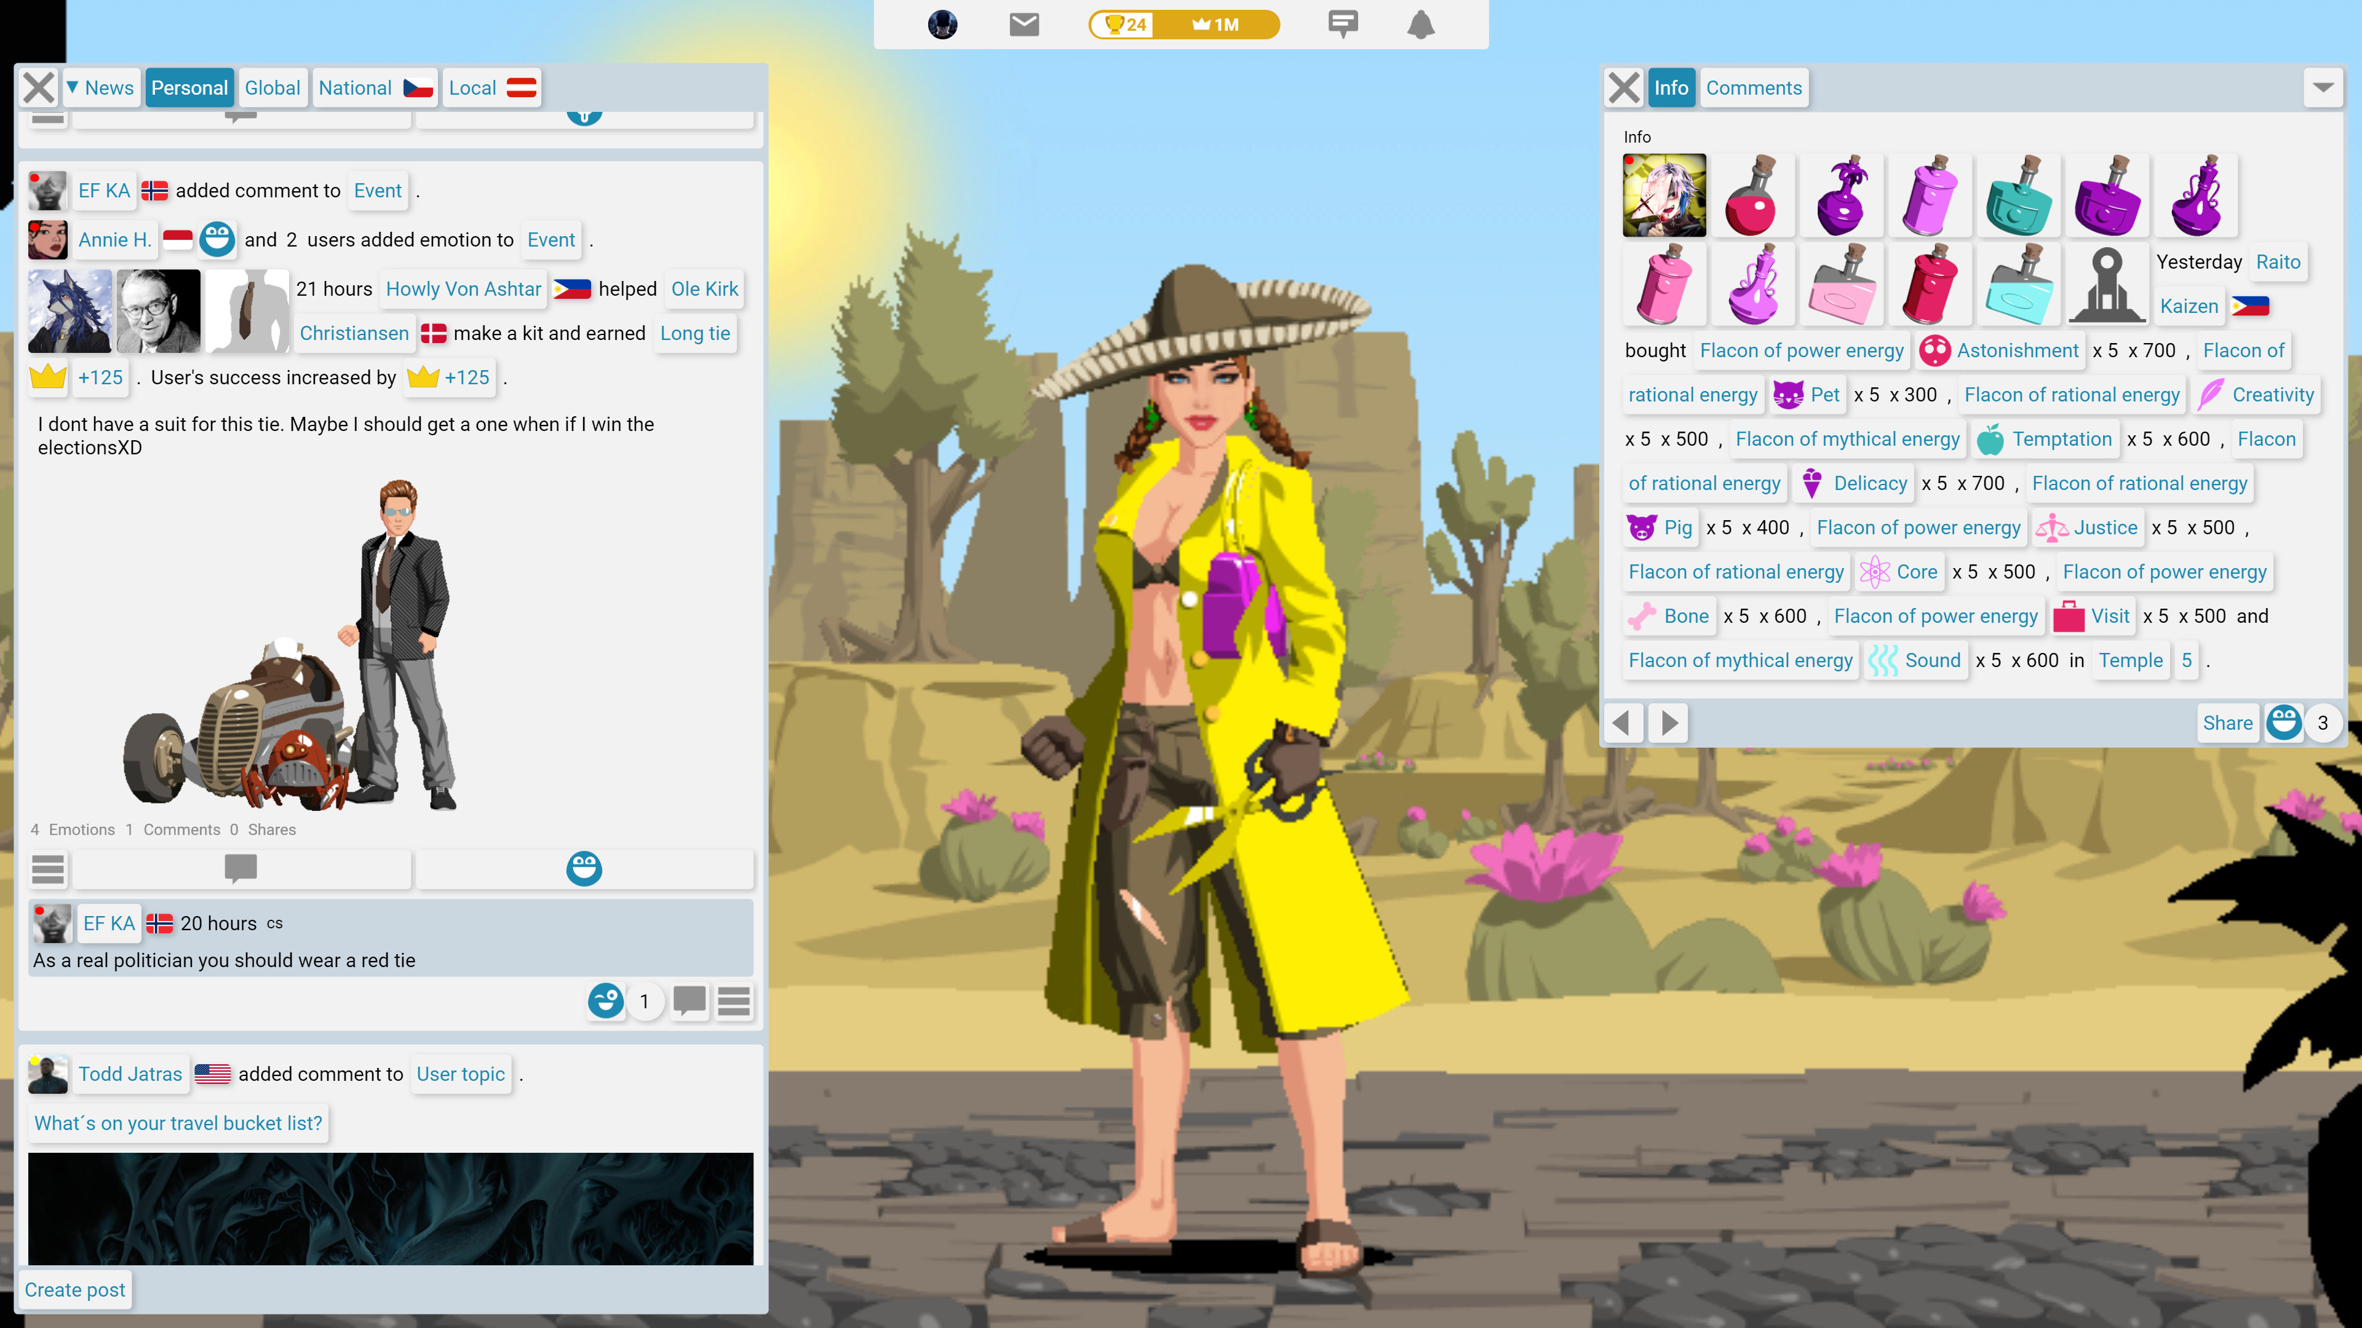Open the bloody anime avatar thumbnail in Info
This screenshot has width=2362, height=1328.
pyautogui.click(x=1664, y=196)
